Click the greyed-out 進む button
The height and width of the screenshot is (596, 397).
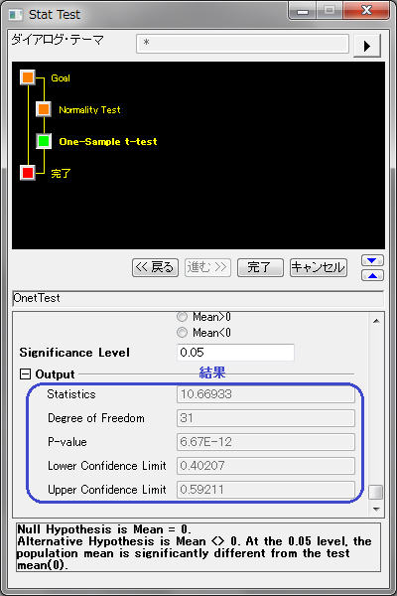coord(207,267)
